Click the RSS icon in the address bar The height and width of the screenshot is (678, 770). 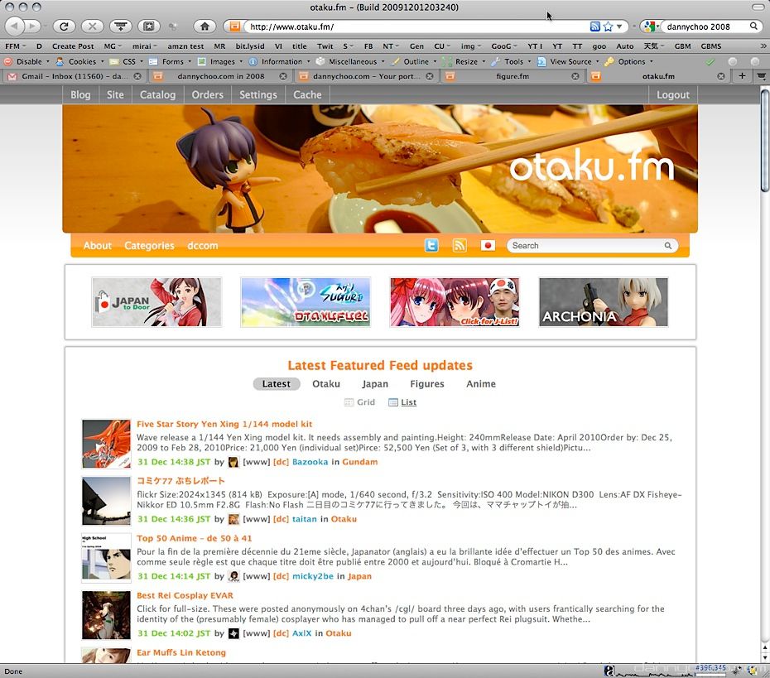(x=595, y=26)
